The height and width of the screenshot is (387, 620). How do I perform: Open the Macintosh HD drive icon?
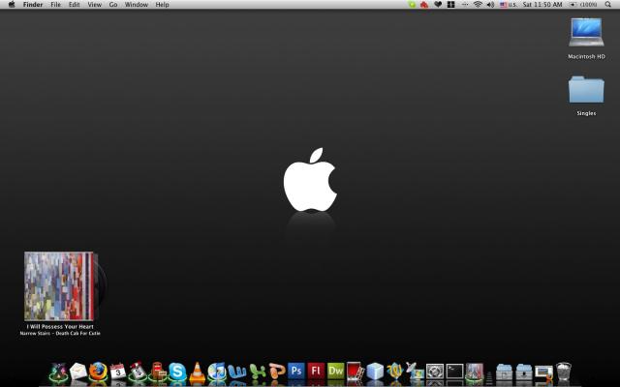pyautogui.click(x=586, y=32)
